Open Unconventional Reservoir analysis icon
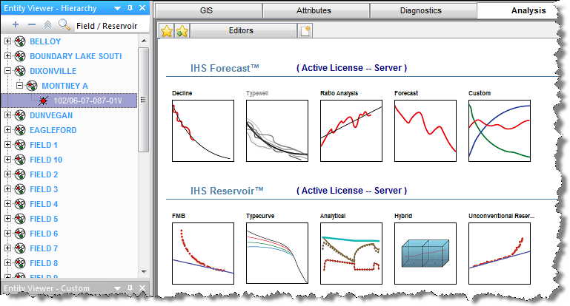Image resolution: width=570 pixels, height=306 pixels. (x=499, y=254)
